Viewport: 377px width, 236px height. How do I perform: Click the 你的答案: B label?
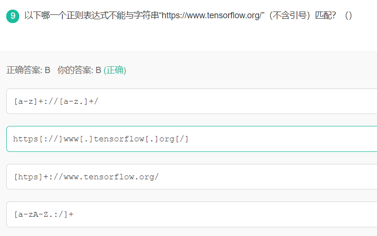point(79,70)
